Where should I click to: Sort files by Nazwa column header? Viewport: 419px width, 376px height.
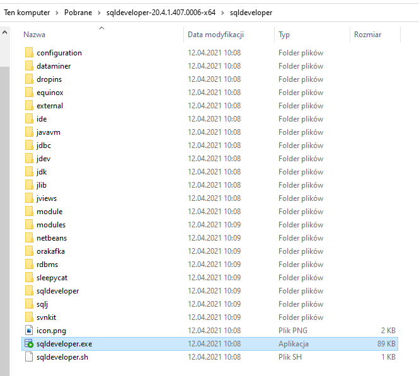(35, 35)
